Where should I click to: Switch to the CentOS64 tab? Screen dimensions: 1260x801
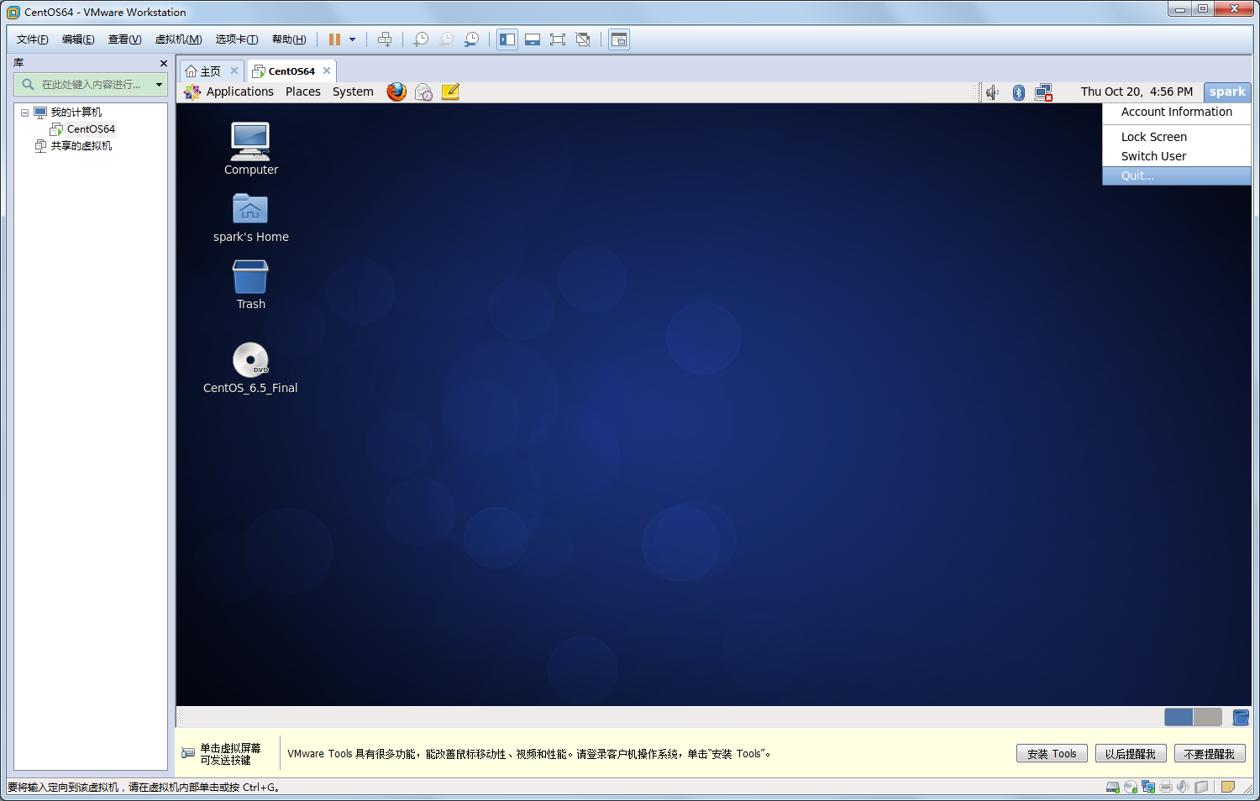click(x=291, y=71)
